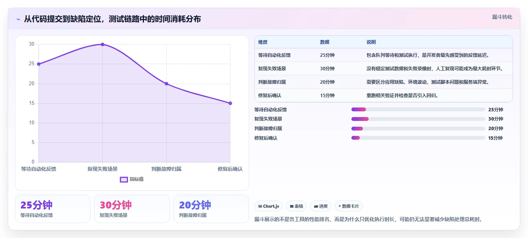Click the chart data point for 修复后确认
Image resolution: width=528 pixels, height=238 pixels.
point(230,103)
